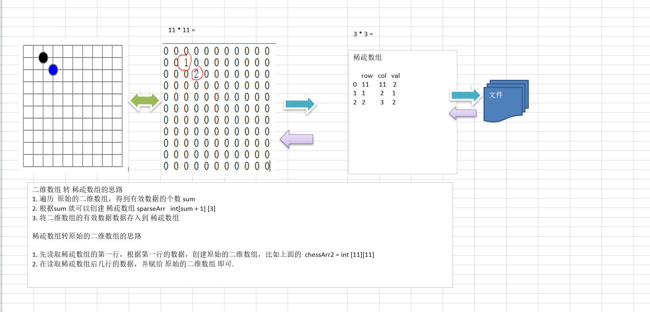Screen dimensions: 650x312
Task: Select teal arrow pointing to the 文件 shape
Action: [x=466, y=95]
